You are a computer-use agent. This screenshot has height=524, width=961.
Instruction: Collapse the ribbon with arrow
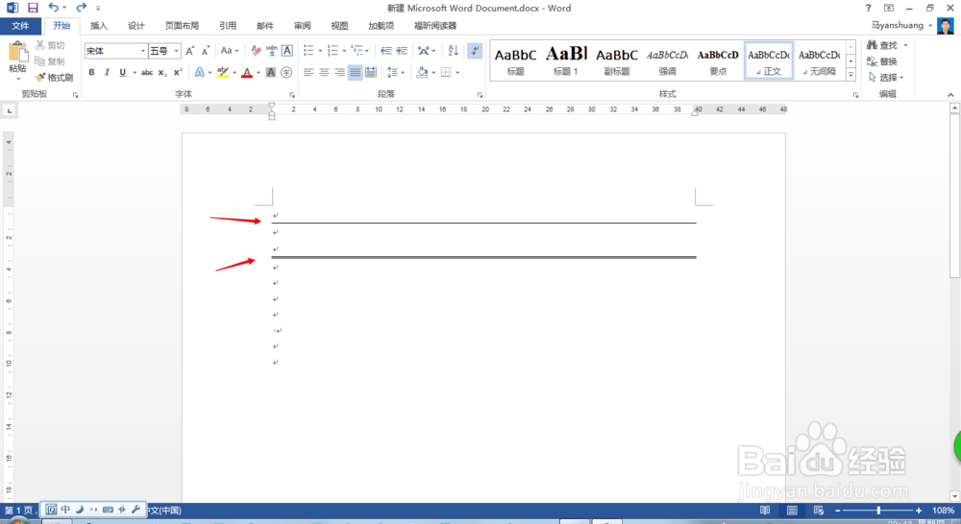click(x=950, y=94)
